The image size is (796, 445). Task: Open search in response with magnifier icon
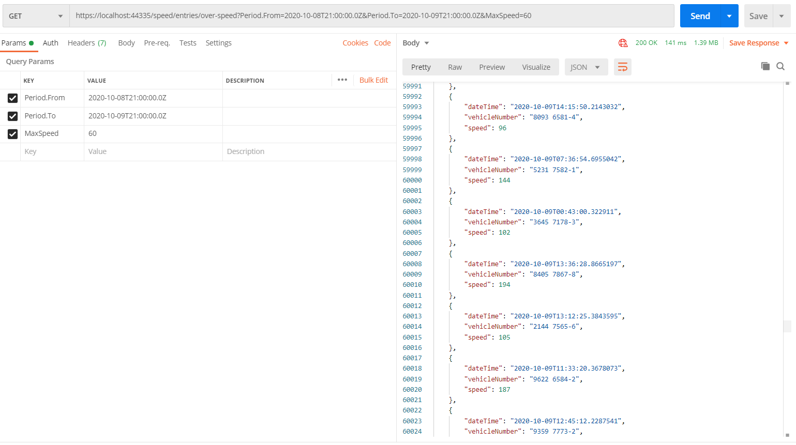780,66
